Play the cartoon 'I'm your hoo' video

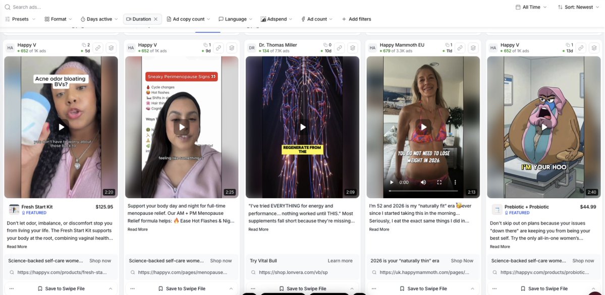coord(544,127)
